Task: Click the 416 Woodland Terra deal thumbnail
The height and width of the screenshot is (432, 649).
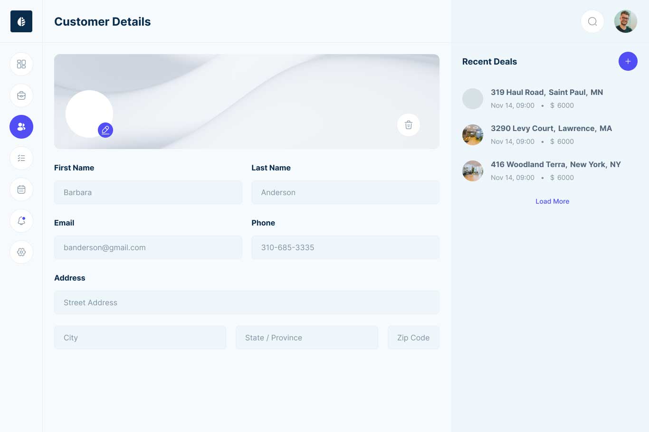Action: (473, 171)
